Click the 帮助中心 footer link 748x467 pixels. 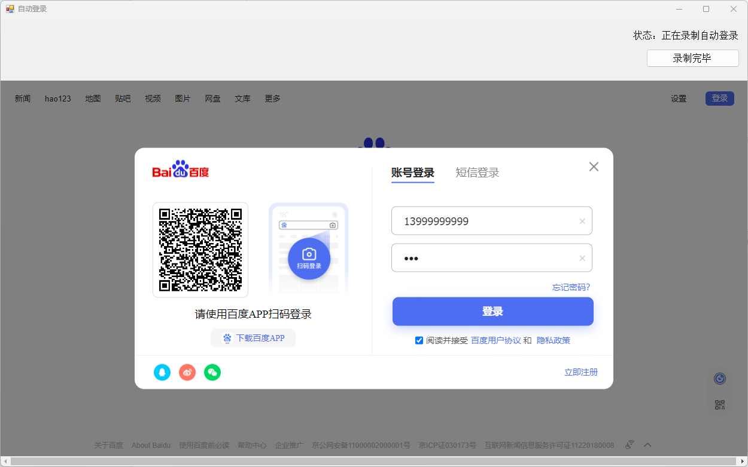pos(252,445)
